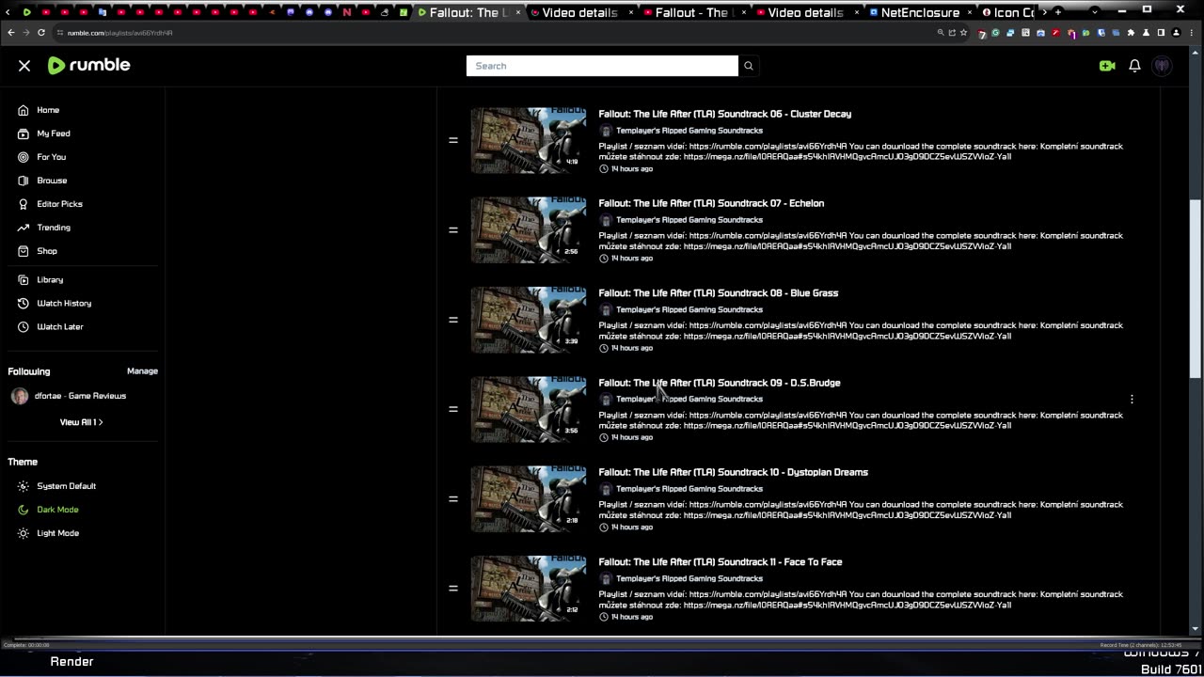
Task: Go to My Feed in sidebar
Action: pos(54,134)
